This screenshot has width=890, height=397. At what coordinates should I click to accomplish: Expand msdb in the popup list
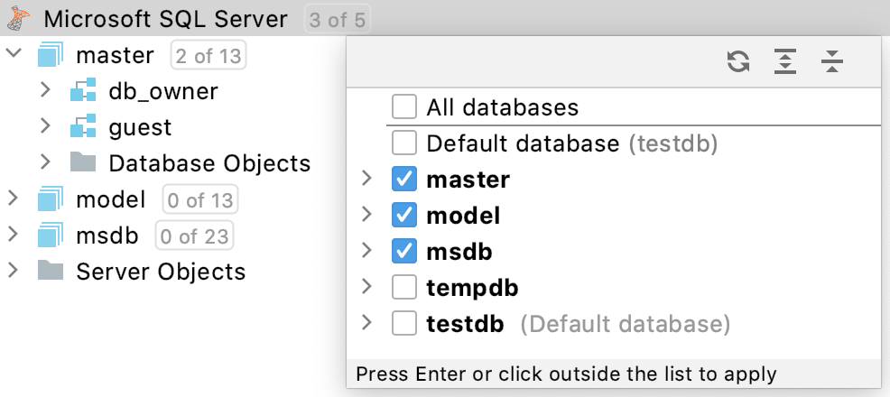tap(367, 251)
